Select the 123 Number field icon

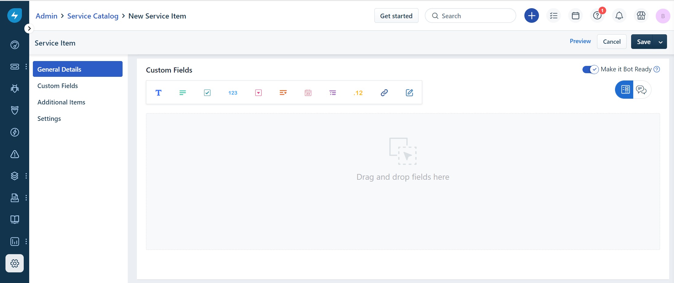pyautogui.click(x=233, y=93)
